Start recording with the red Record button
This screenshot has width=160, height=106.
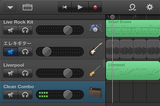[95, 7]
